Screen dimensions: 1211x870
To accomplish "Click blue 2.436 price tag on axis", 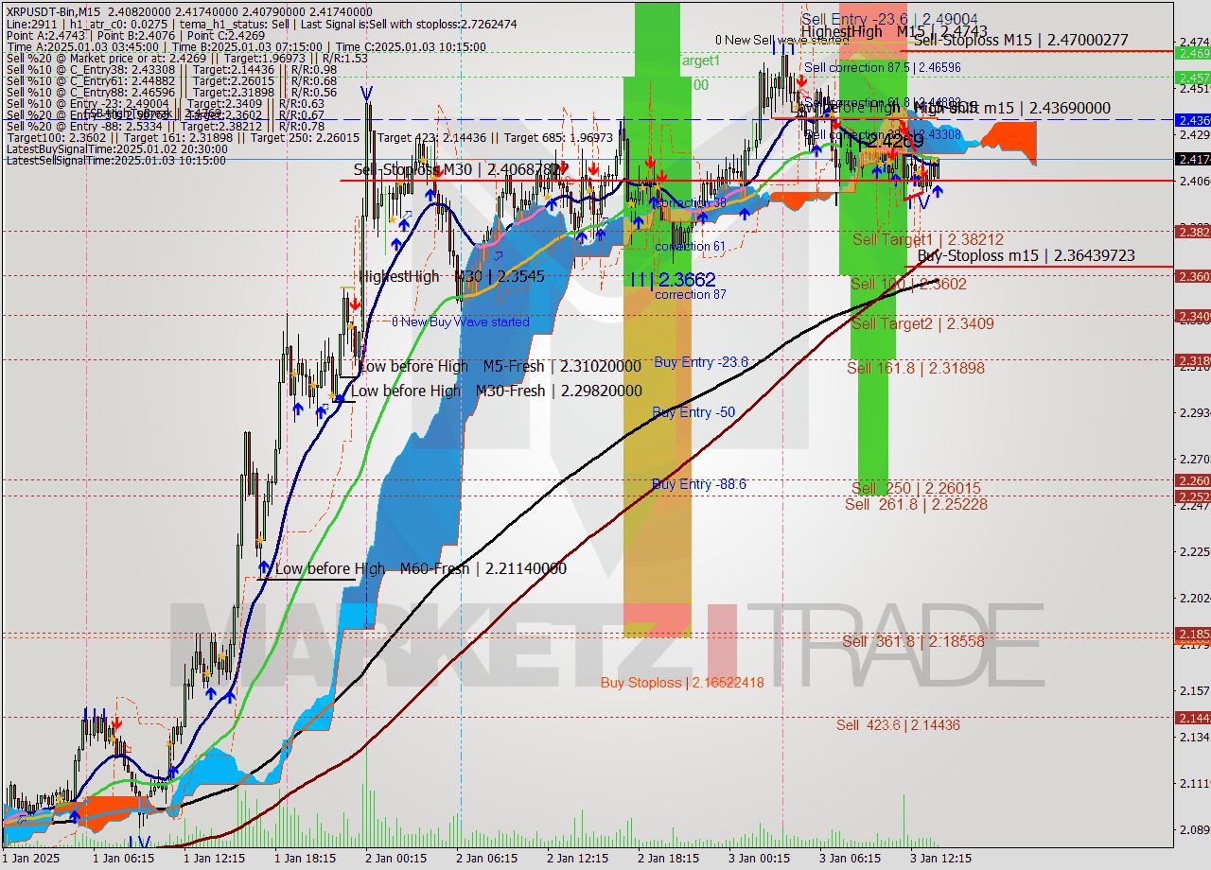I will tap(1192, 120).
